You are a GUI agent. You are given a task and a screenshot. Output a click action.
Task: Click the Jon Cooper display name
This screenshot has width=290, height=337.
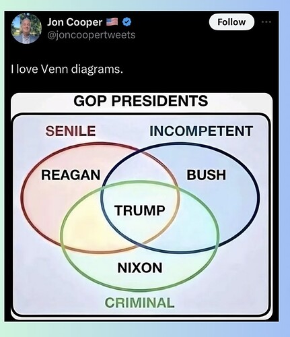coord(75,22)
